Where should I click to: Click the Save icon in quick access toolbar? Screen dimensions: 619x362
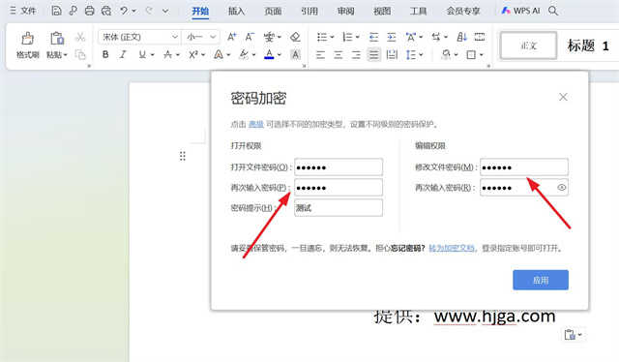(56, 11)
